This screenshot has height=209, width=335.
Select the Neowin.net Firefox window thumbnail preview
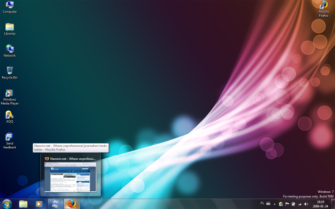click(71, 177)
